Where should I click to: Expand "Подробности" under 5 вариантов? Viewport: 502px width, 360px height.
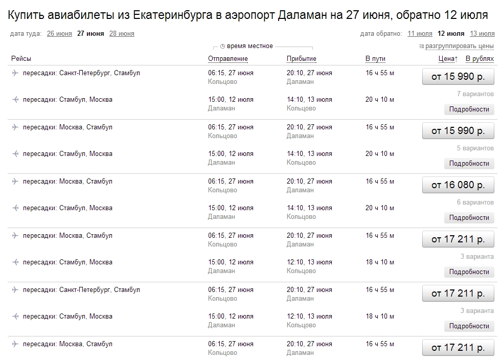(469, 164)
